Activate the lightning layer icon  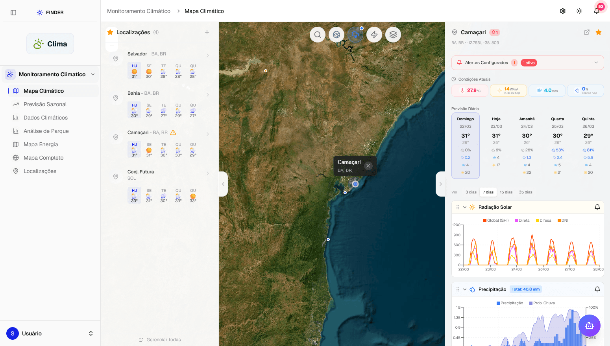tap(374, 34)
